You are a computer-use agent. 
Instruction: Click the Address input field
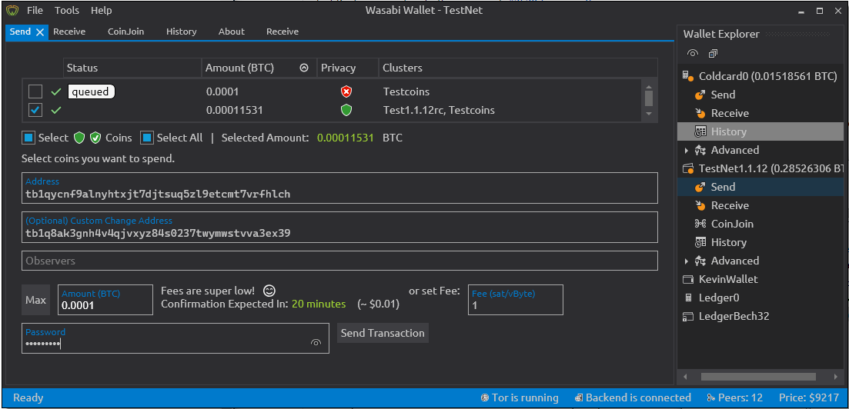pyautogui.click(x=339, y=188)
